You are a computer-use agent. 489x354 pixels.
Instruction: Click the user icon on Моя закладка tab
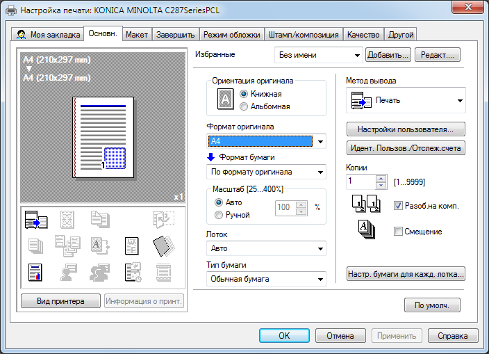click(x=22, y=34)
